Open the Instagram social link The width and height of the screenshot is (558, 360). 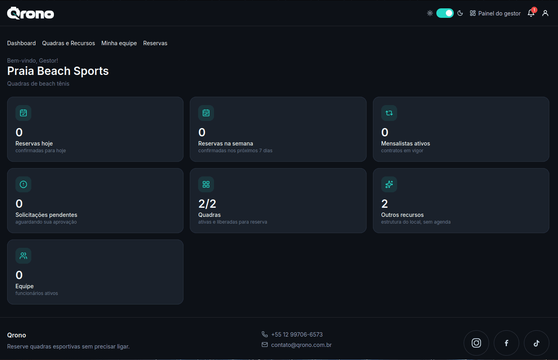coord(476,343)
